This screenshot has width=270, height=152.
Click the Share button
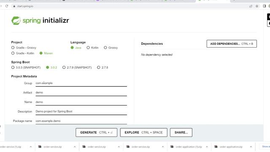tap(181, 132)
